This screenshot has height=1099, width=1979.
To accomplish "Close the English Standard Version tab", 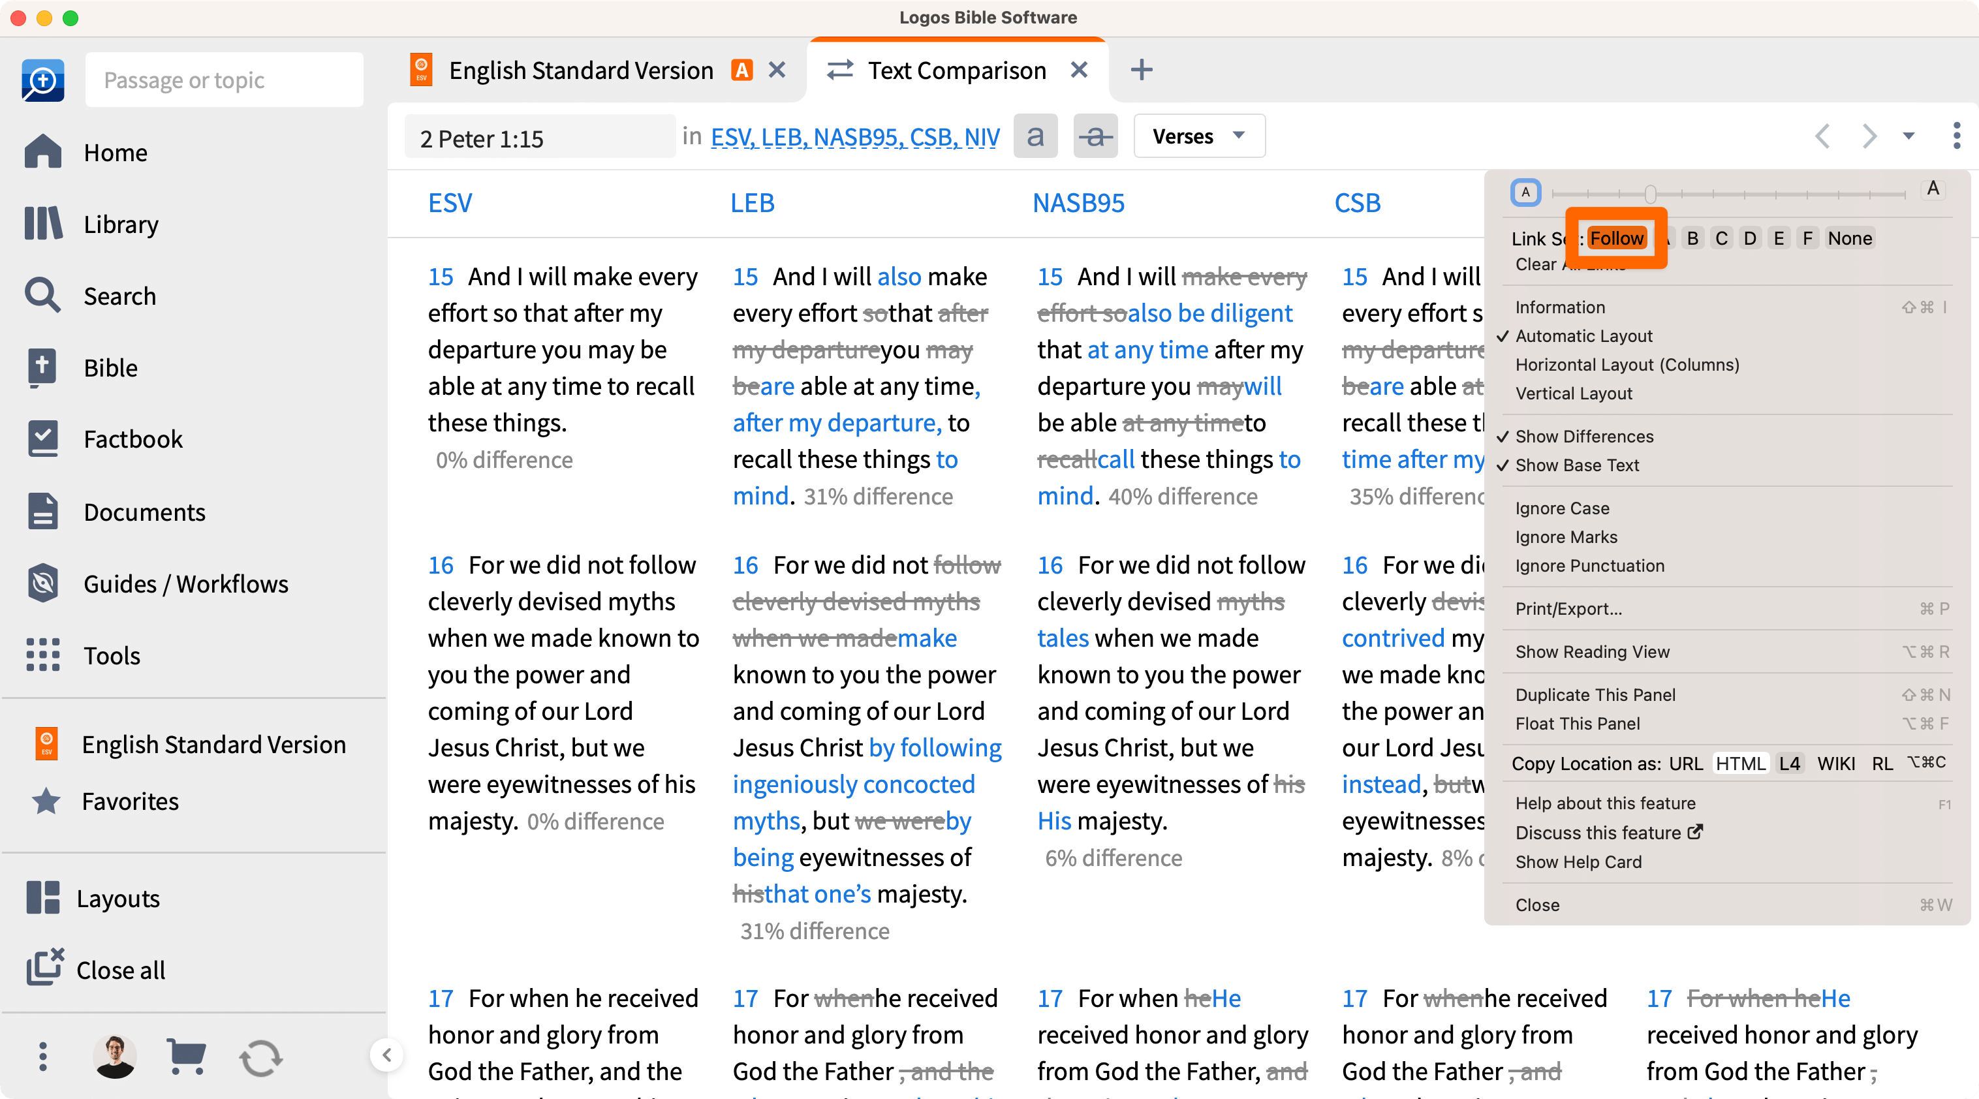I will tap(777, 70).
